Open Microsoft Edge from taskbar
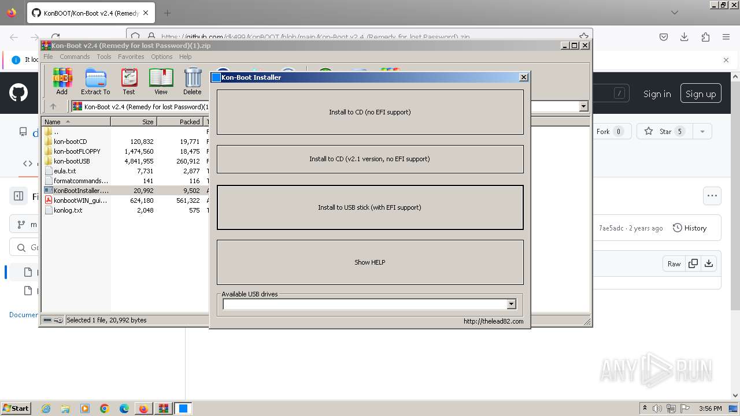Screen dimensions: 740x416 pos(124,408)
